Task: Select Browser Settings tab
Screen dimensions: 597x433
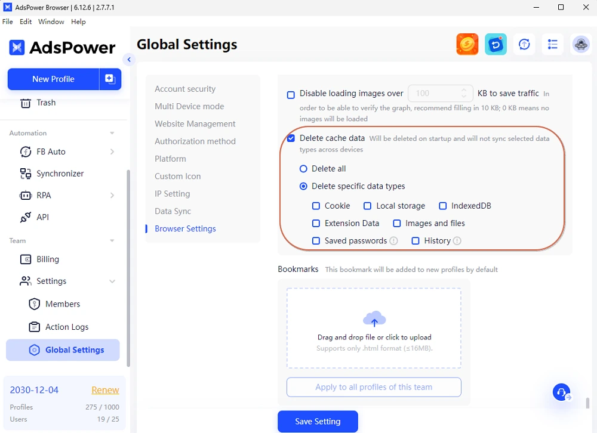Action: tap(185, 228)
